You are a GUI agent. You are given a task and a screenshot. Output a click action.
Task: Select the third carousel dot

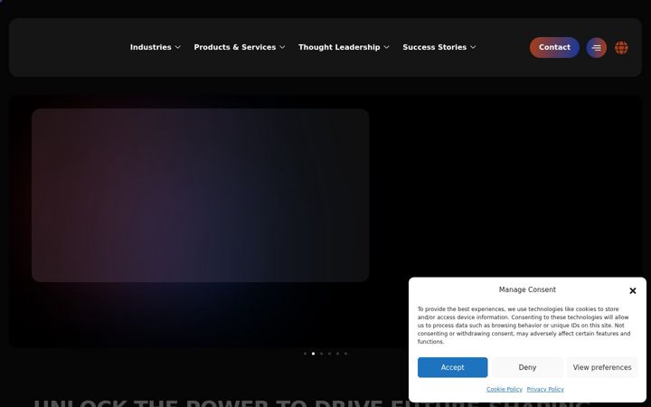(x=321, y=354)
